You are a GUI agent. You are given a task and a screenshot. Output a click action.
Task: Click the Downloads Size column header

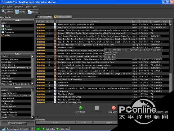click(84, 123)
